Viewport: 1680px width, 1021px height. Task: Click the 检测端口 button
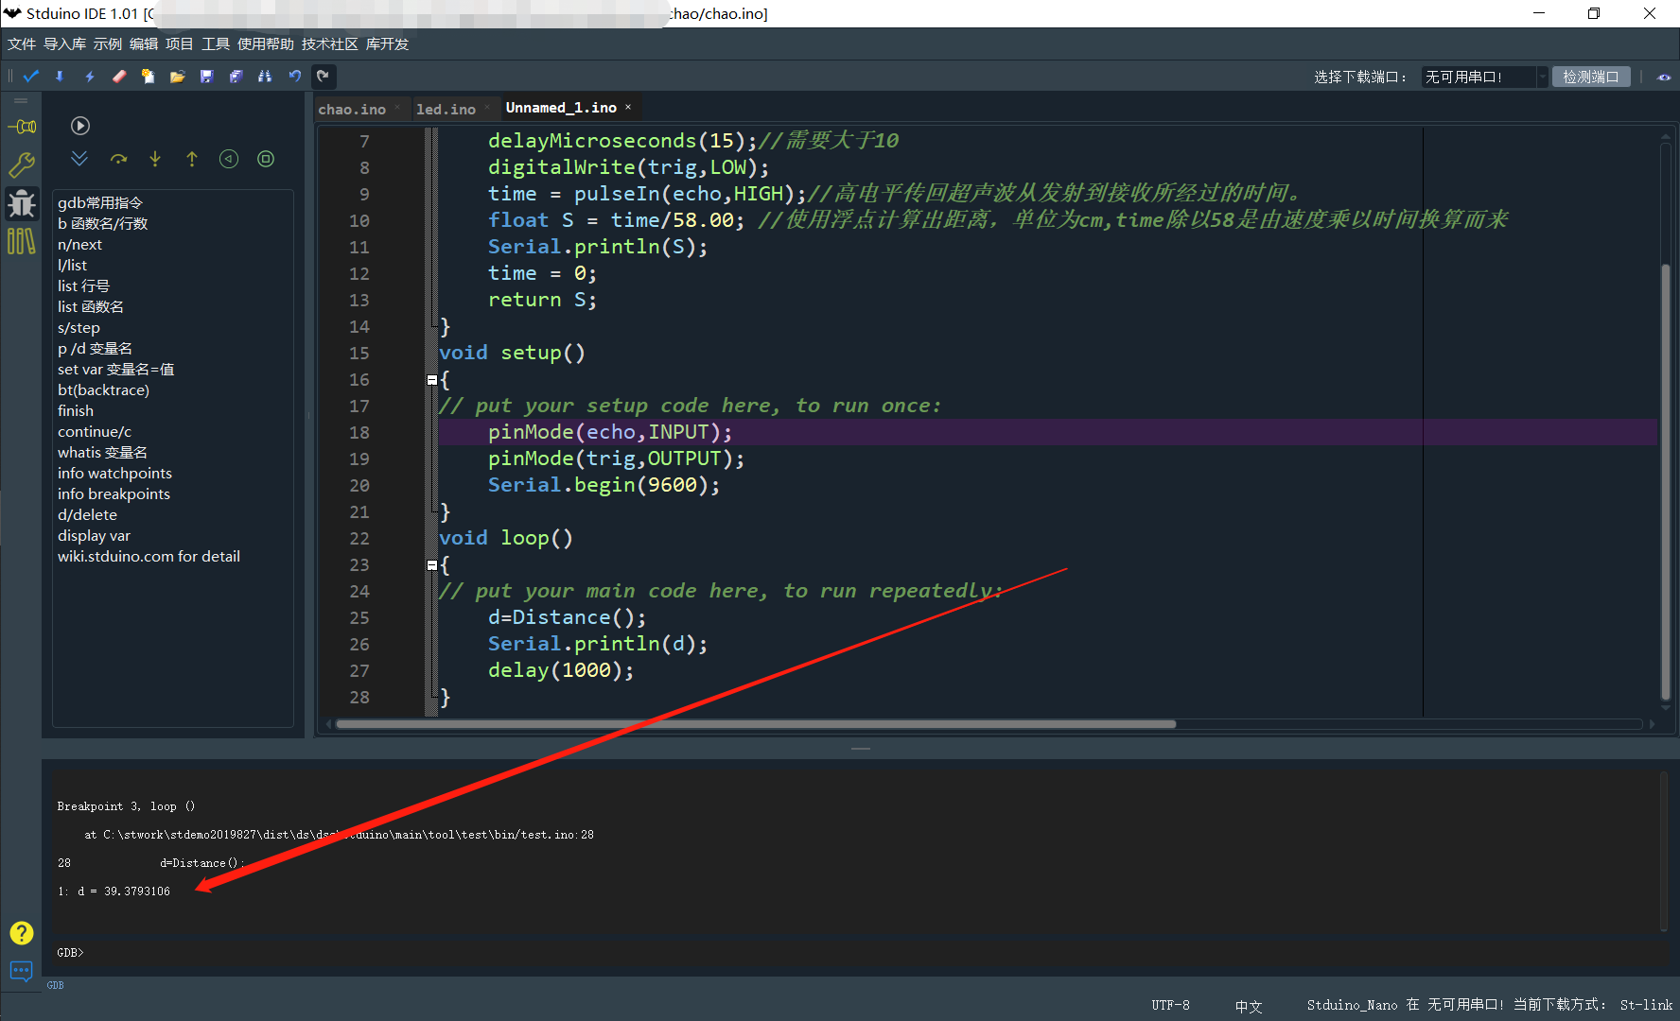point(1591,77)
